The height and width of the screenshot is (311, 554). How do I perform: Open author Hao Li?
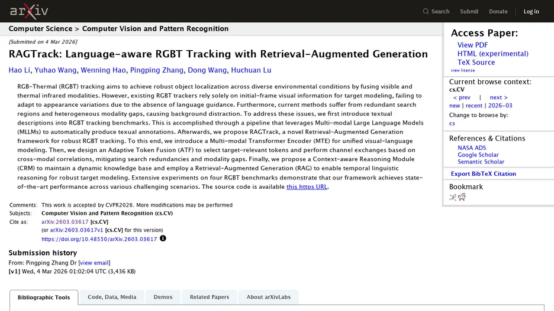click(20, 70)
